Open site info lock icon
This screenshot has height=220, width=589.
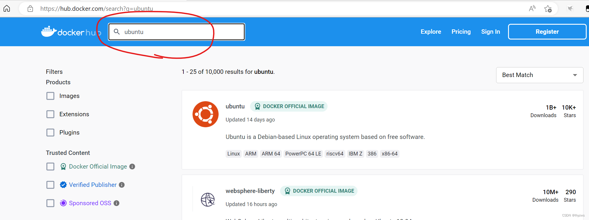30,9
